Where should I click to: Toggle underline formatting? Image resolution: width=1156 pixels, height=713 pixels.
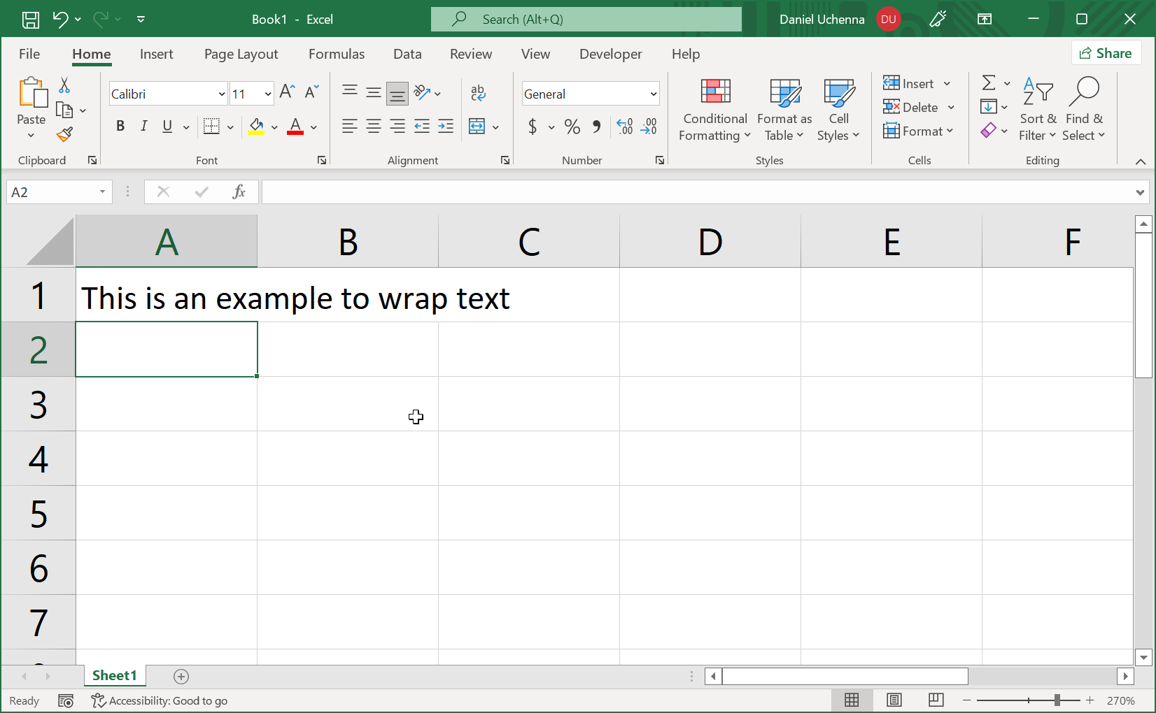[166, 127]
